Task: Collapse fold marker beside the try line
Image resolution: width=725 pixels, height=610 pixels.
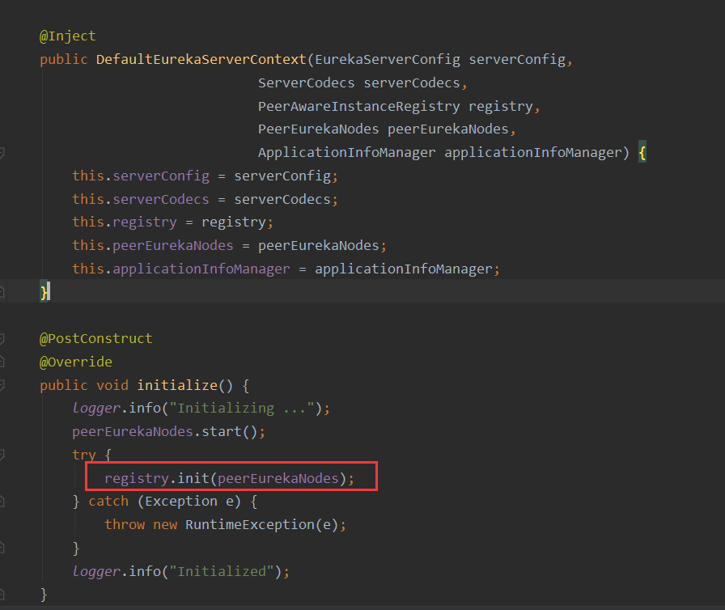Action: [x=2, y=455]
